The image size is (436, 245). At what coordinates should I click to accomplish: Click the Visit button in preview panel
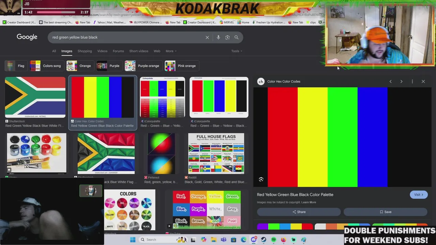click(x=419, y=195)
